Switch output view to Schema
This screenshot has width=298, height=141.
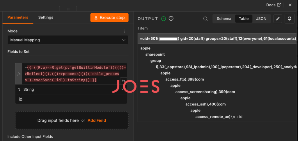tap(224, 19)
